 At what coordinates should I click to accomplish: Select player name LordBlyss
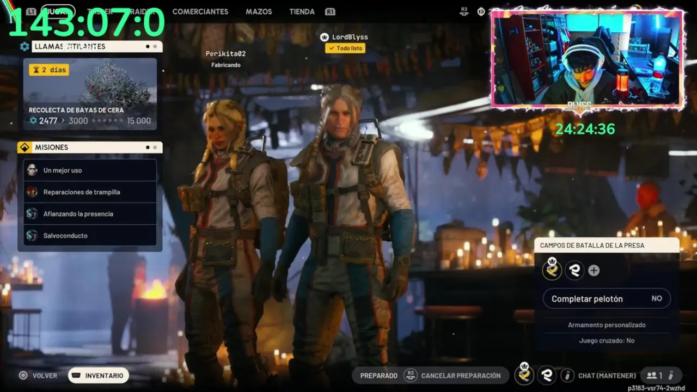point(350,37)
